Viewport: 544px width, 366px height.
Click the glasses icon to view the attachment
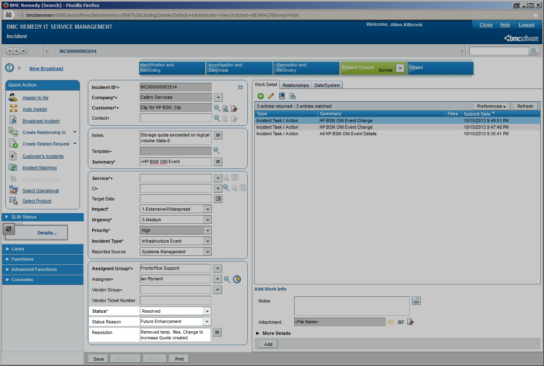coord(400,322)
